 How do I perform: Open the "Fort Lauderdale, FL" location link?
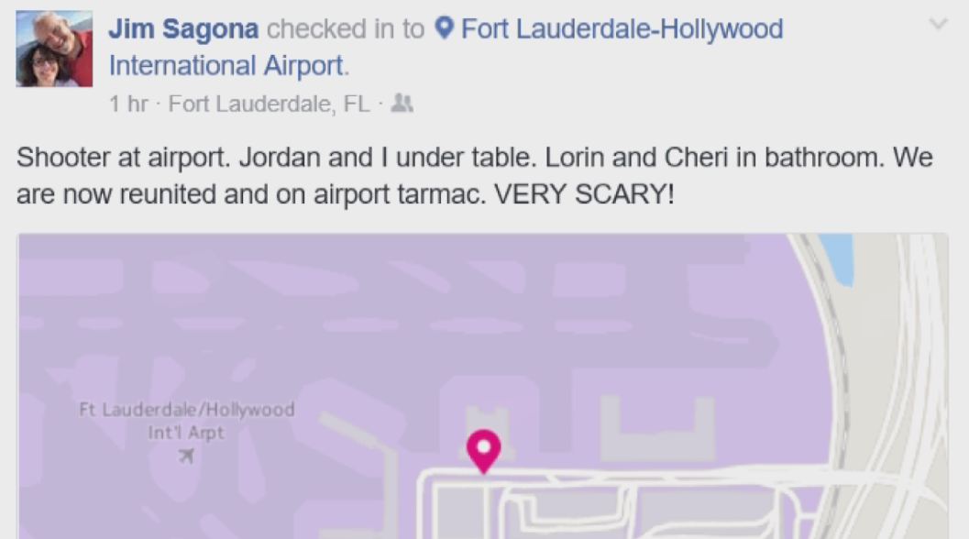point(269,104)
